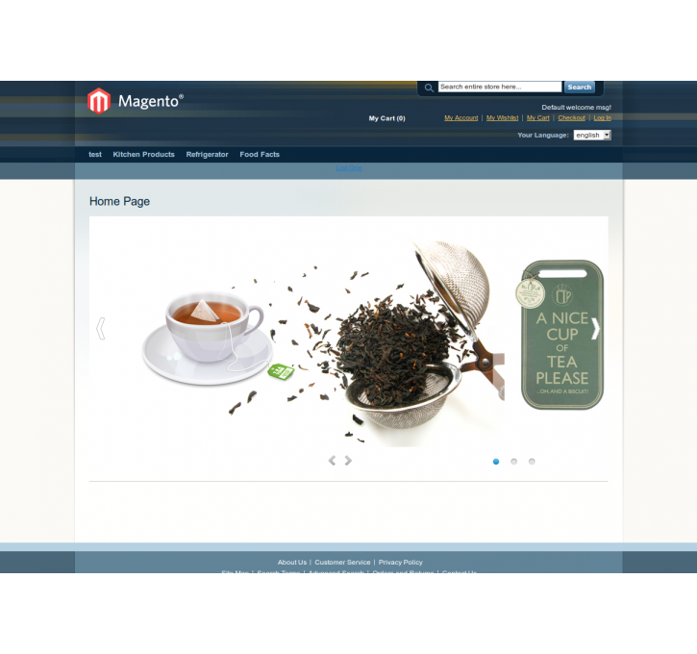Click the 'Default welcome msg!' text

pyautogui.click(x=576, y=107)
